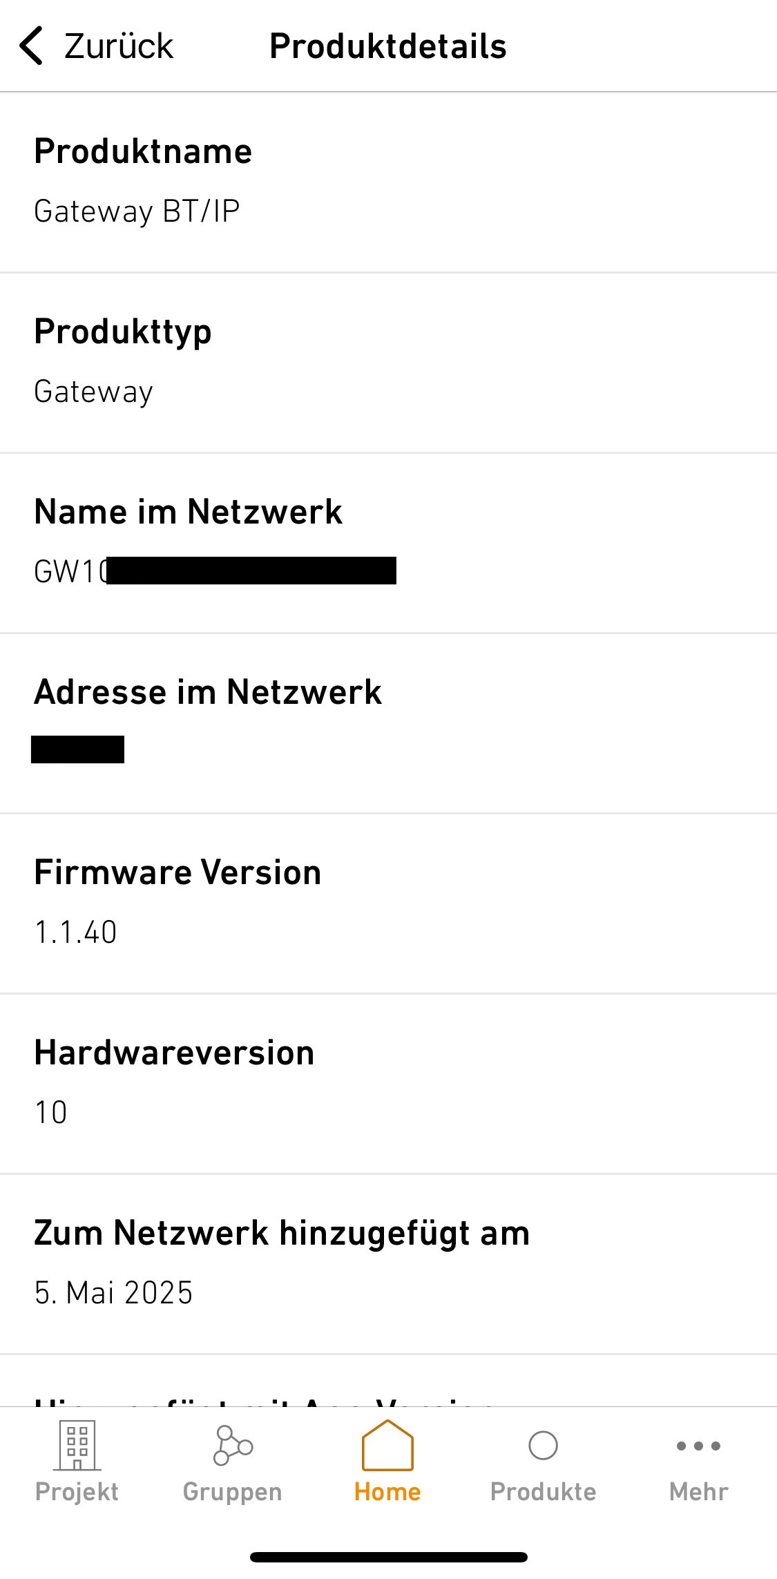Screen dimensions: 777x1579
Task: Go to the Home house icon
Action: [x=387, y=1444]
